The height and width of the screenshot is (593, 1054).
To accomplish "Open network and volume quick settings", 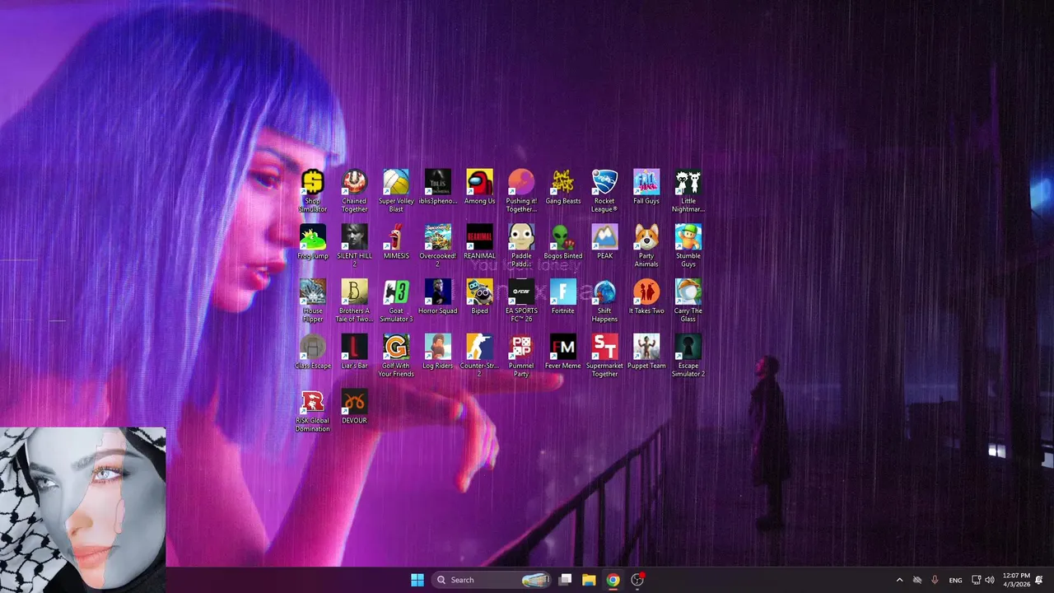I will [x=982, y=580].
